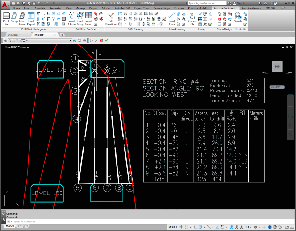Click Insert Holes tool

click(23, 18)
